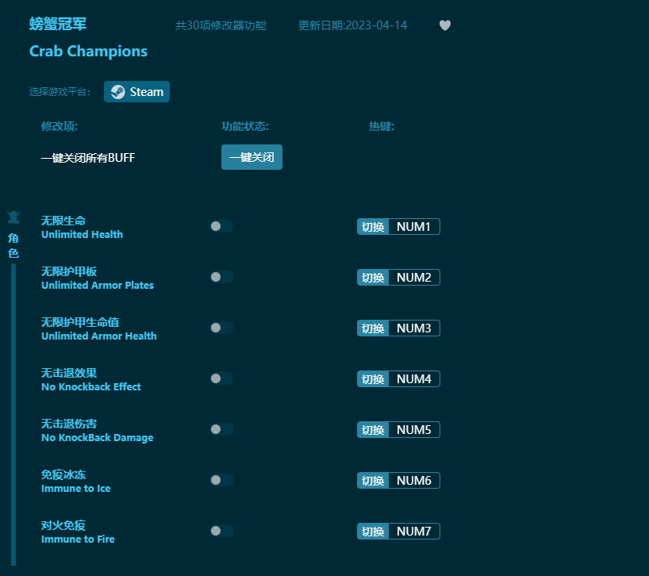Enable the Unlimited Health toggle
The height and width of the screenshot is (576, 649).
coord(221,226)
